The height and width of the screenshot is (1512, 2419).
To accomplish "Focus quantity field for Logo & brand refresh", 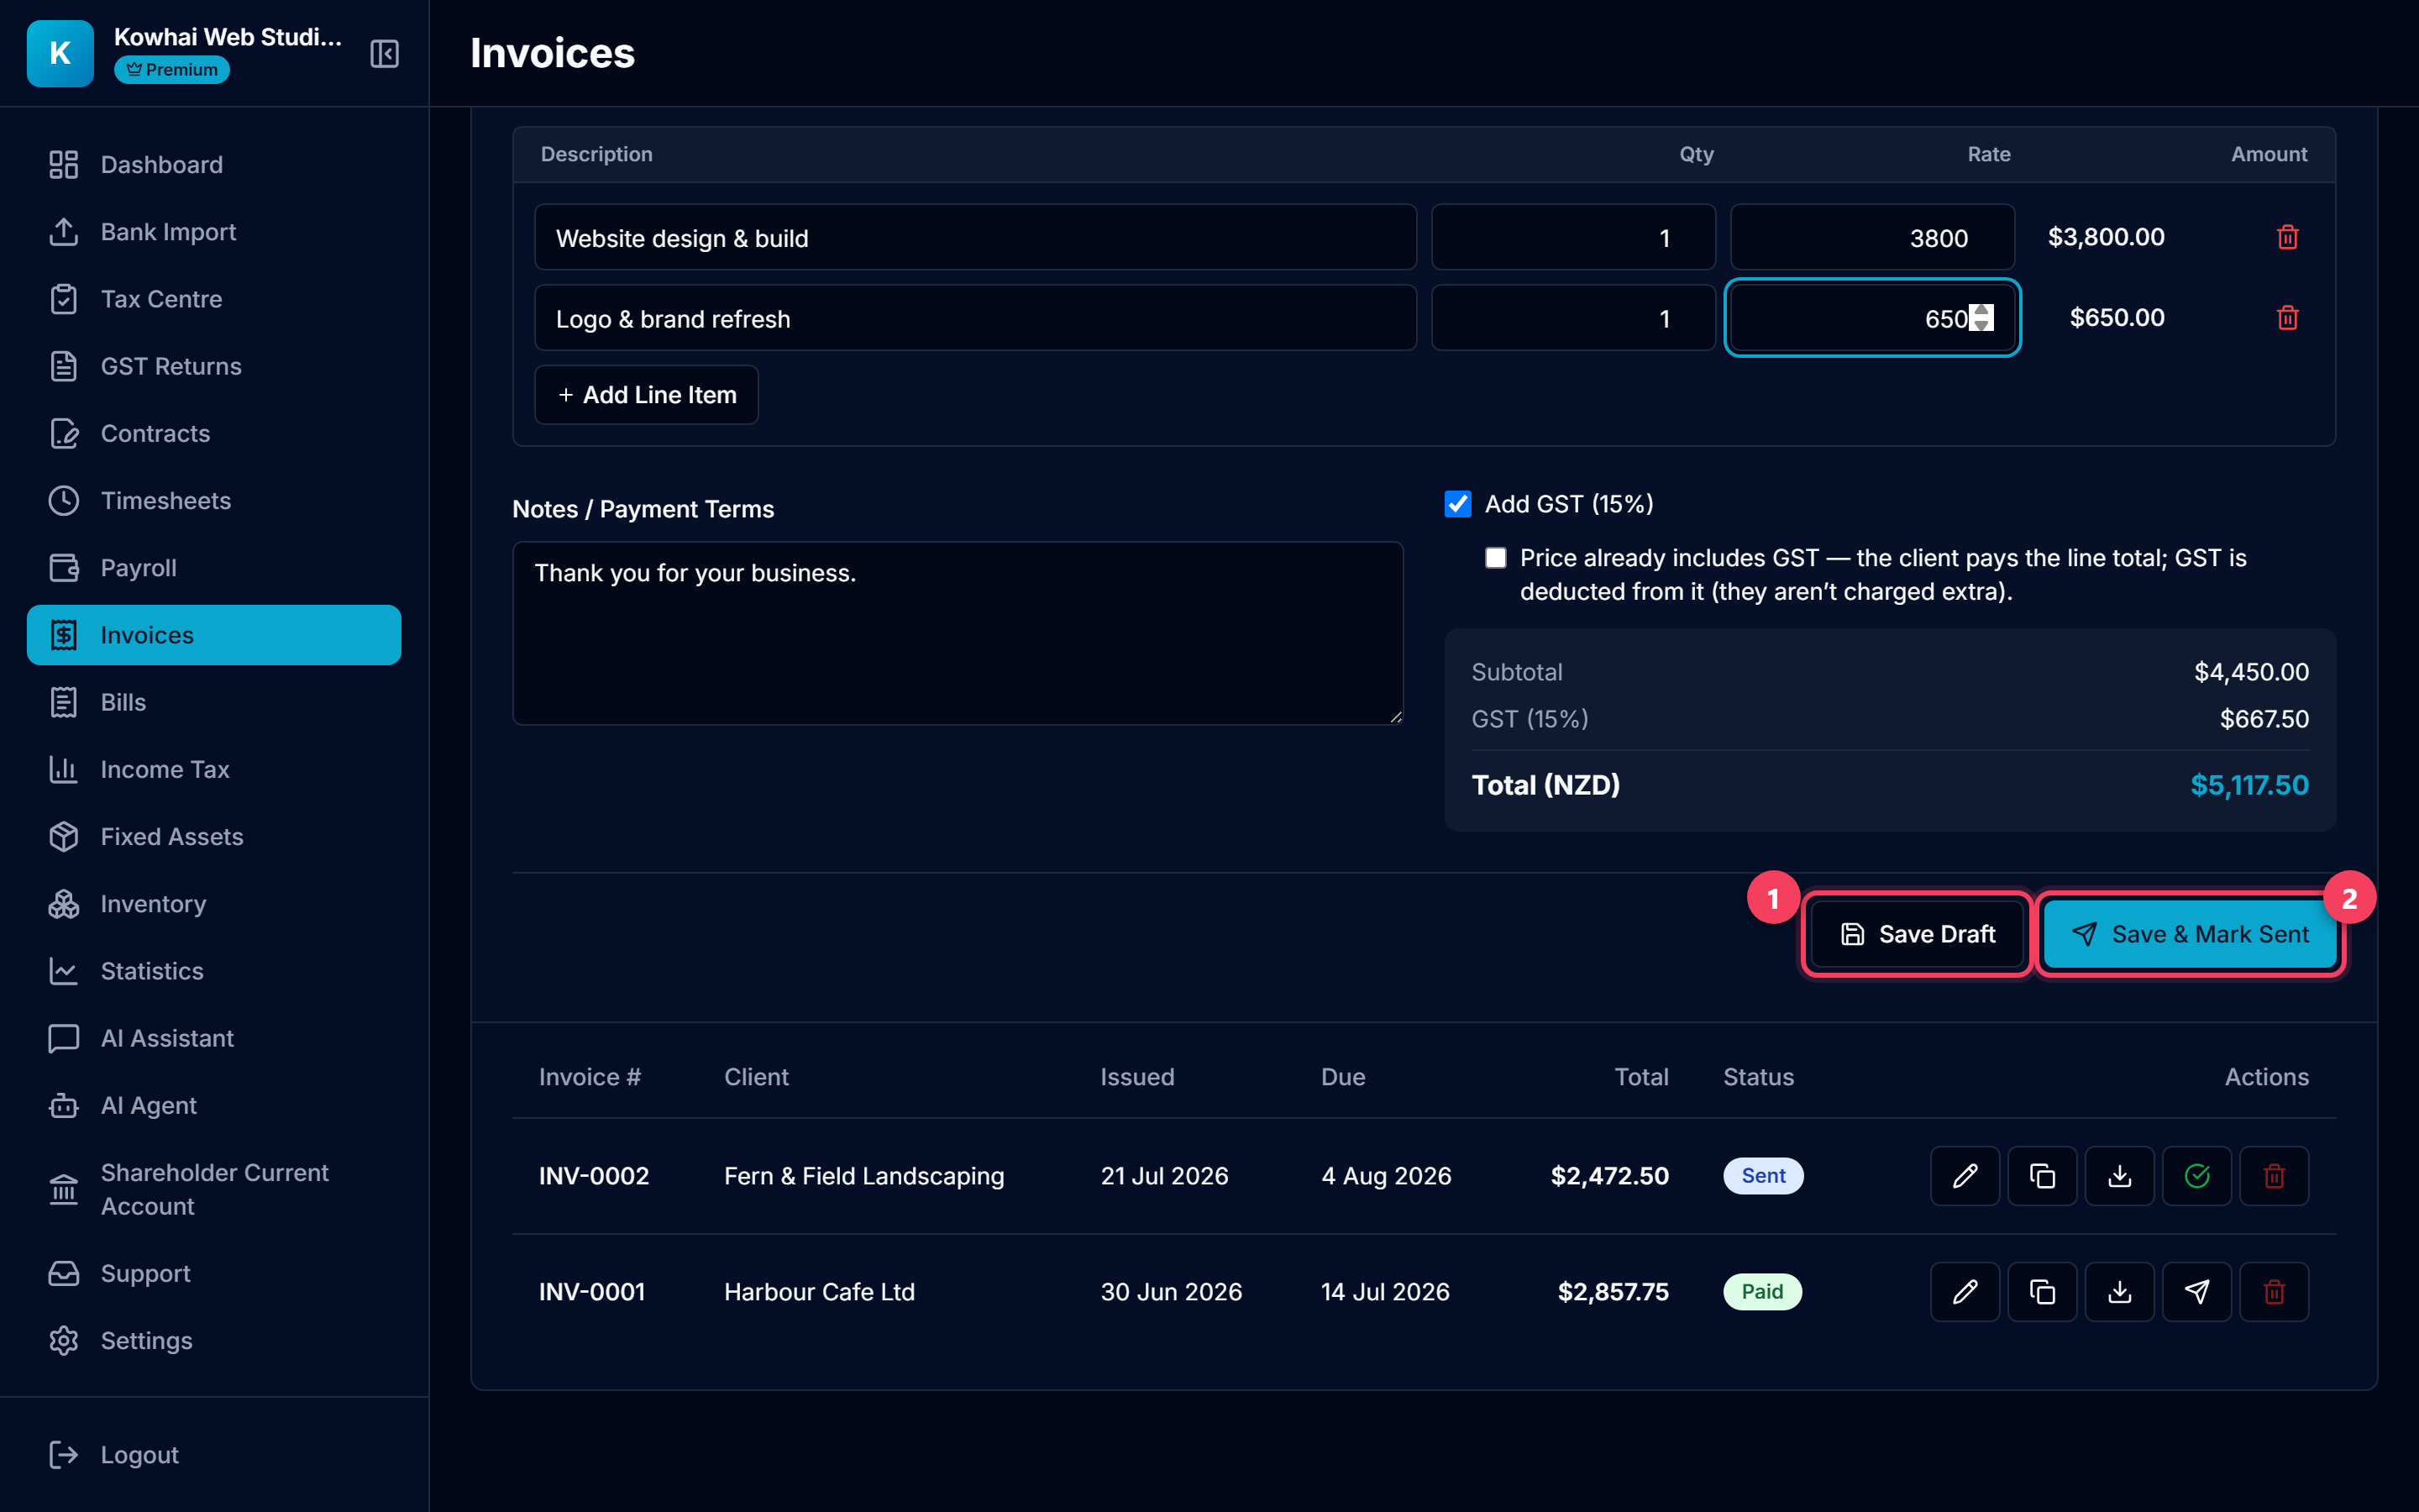I will click(x=1573, y=318).
